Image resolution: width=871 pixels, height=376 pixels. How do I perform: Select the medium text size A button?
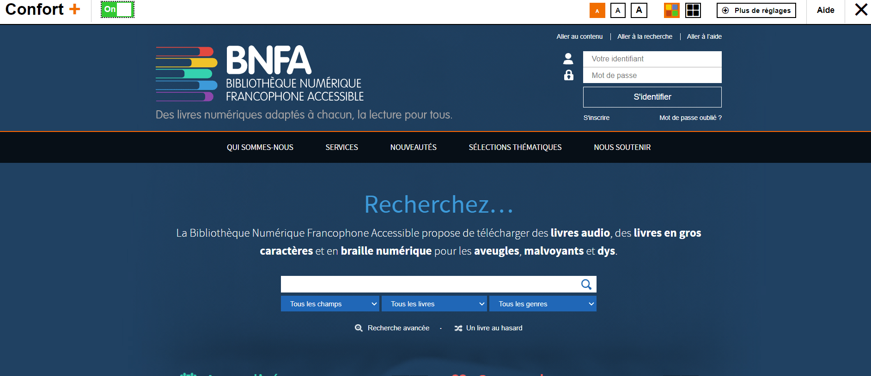(x=618, y=11)
